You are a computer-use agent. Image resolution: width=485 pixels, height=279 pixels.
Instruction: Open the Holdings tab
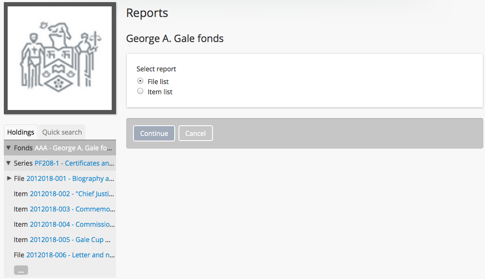point(20,132)
